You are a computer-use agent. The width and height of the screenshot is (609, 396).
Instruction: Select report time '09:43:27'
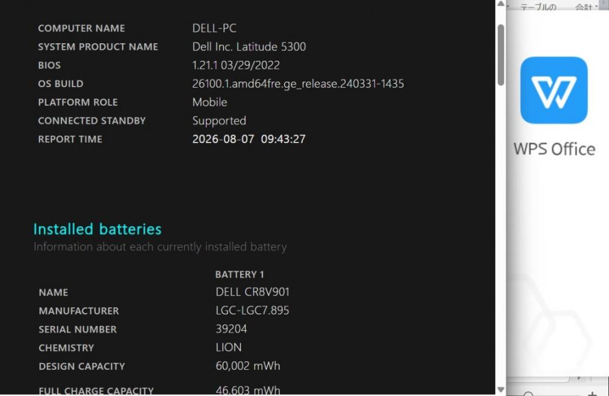[283, 139]
